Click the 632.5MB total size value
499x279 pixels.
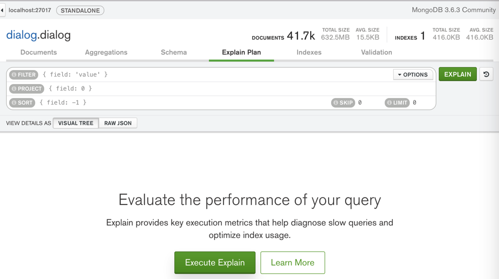point(335,37)
